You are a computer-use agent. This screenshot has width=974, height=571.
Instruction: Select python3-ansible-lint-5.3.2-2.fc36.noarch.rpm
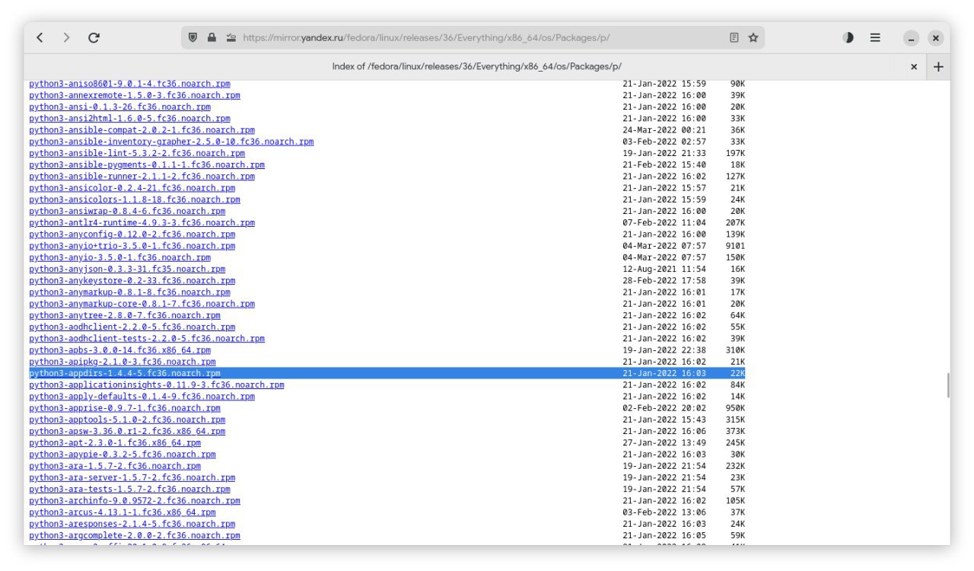click(137, 153)
